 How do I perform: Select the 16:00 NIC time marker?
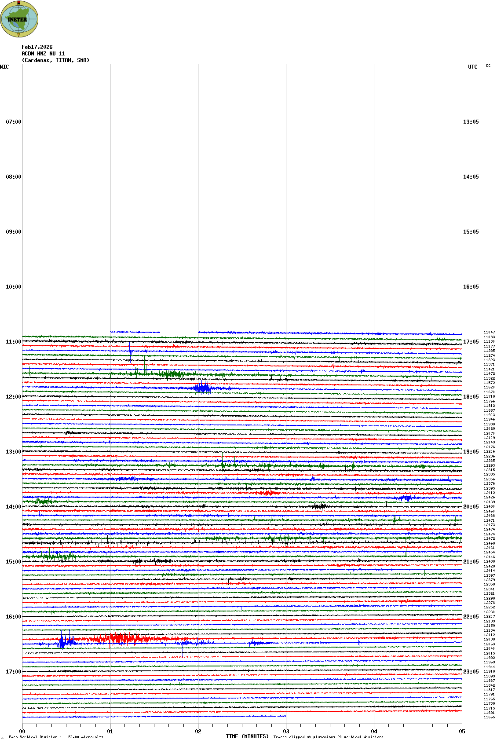(x=13, y=617)
